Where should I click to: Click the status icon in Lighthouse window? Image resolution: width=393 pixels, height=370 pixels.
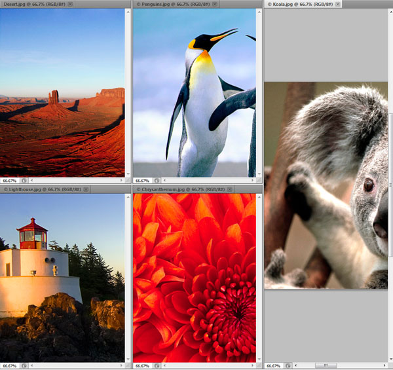[24, 365]
